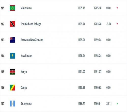Click the Kazakhstan flag icon

12,56
